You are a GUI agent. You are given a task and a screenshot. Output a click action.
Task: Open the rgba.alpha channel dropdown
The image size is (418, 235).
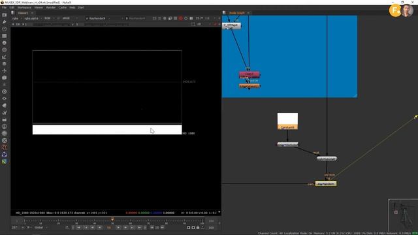(x=33, y=18)
